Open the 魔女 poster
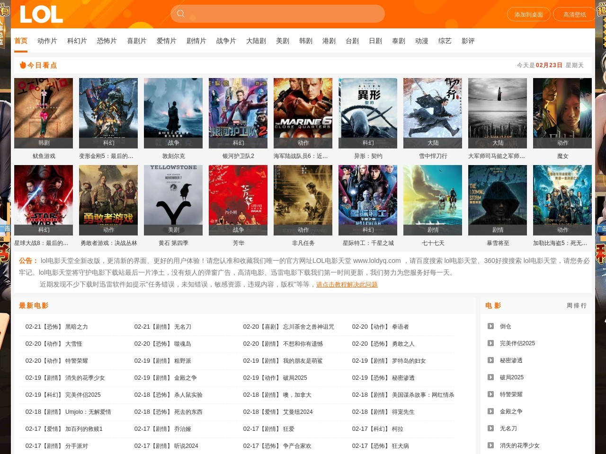The width and height of the screenshot is (606, 454). coord(562,113)
